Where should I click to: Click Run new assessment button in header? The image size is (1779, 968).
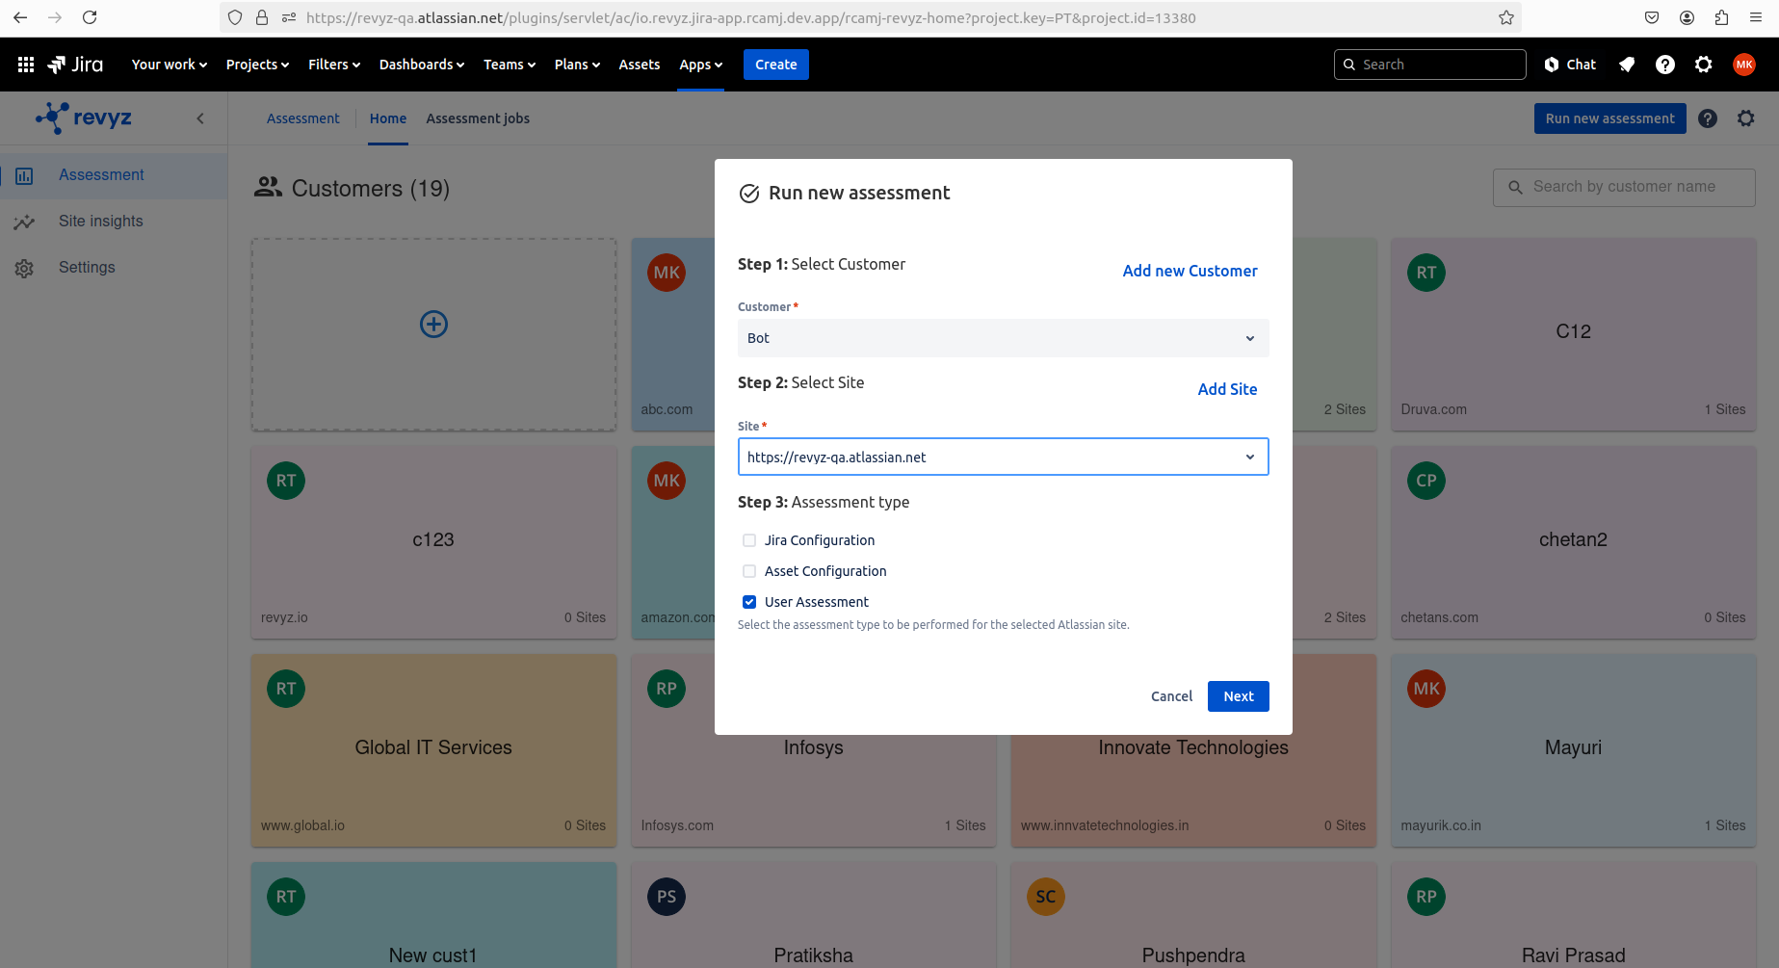coord(1609,118)
